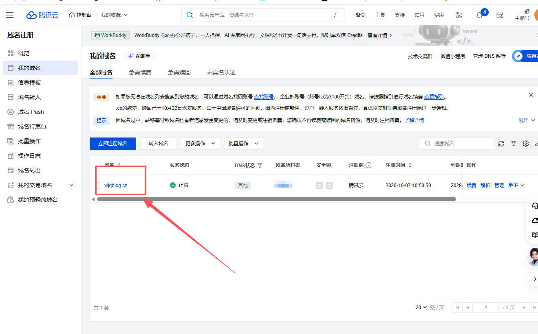Click the 概览 sidebar item
538x334 pixels.
coord(41,53)
